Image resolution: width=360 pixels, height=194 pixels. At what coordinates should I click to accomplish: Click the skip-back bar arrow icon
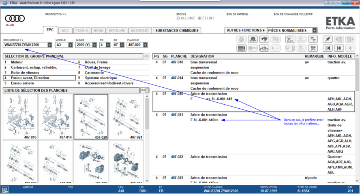click(x=339, y=48)
